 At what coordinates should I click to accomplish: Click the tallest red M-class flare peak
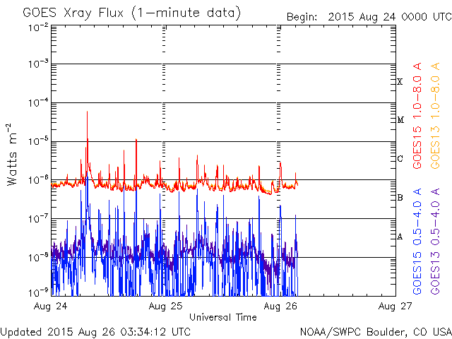pyautogui.click(x=87, y=112)
